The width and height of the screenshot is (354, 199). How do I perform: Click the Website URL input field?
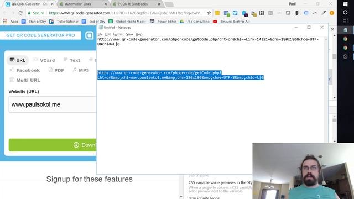[x=53, y=104]
